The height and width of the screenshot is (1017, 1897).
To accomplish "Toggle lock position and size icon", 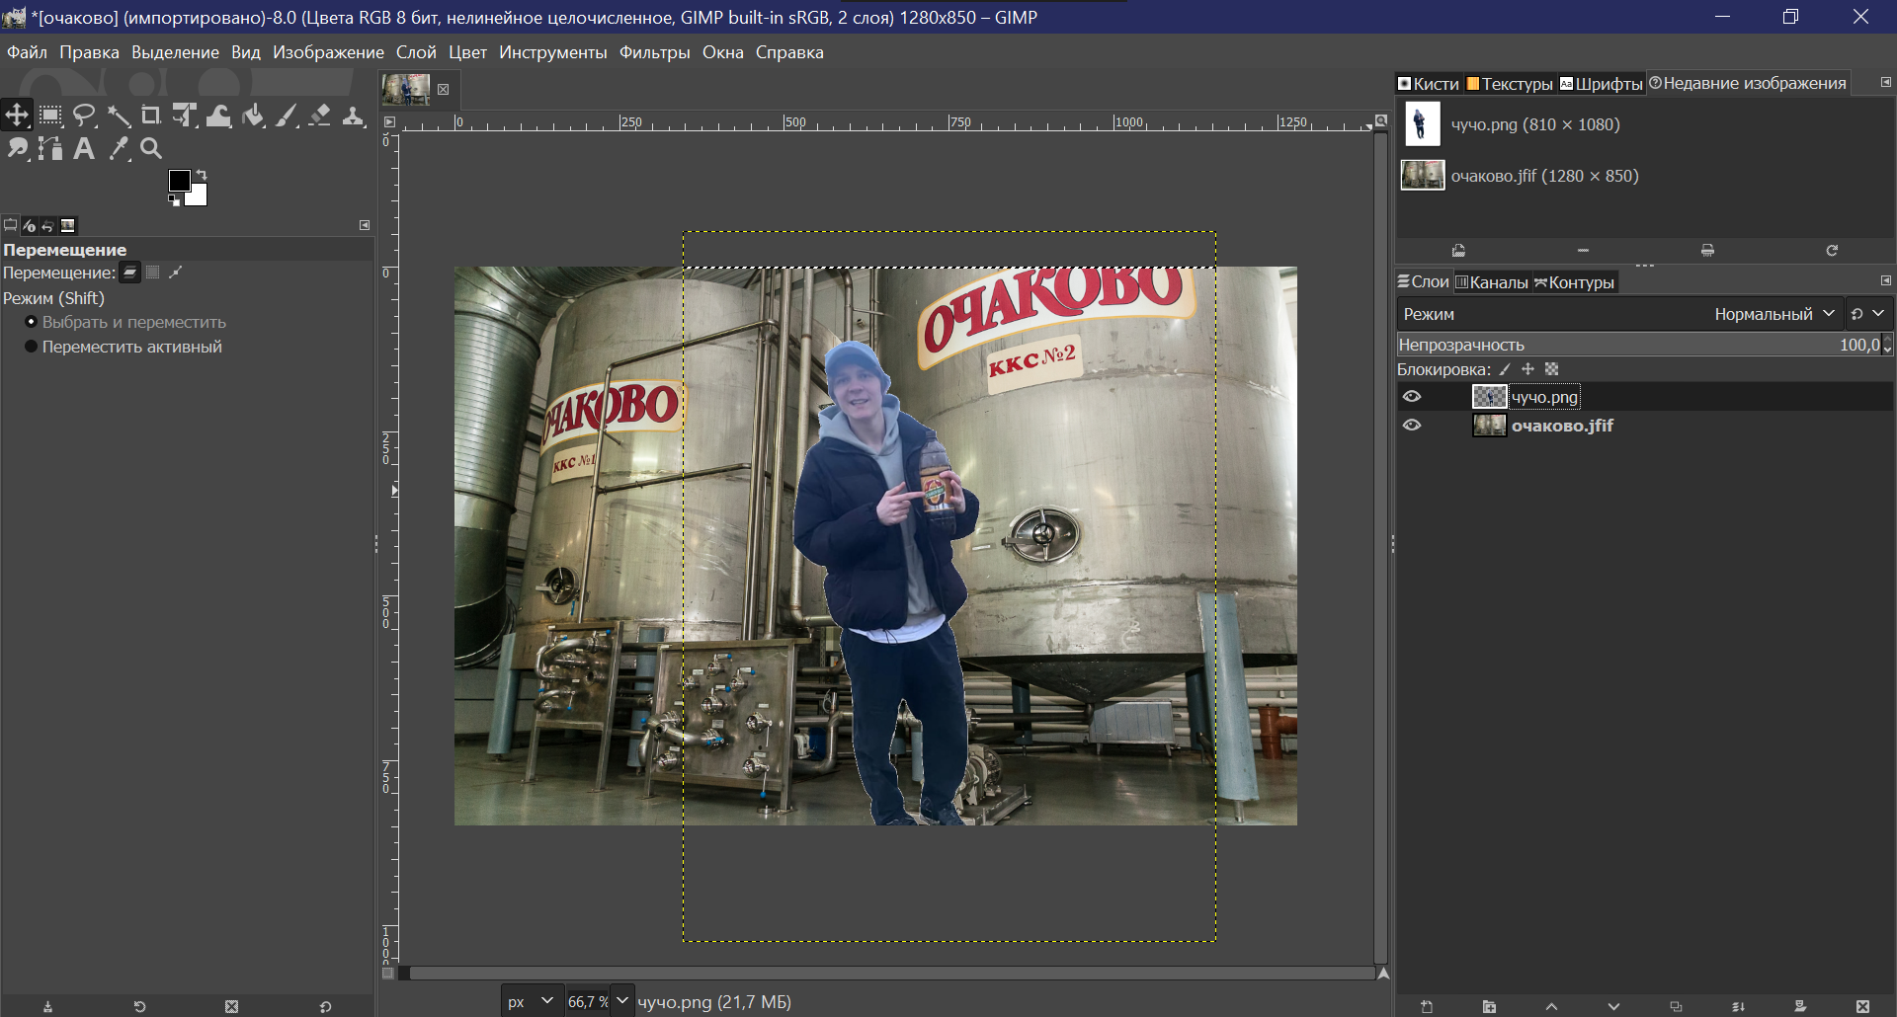I will pyautogui.click(x=1527, y=369).
